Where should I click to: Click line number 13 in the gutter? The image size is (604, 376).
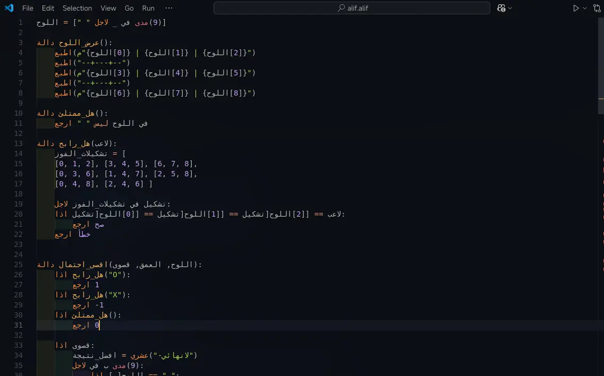click(19, 143)
